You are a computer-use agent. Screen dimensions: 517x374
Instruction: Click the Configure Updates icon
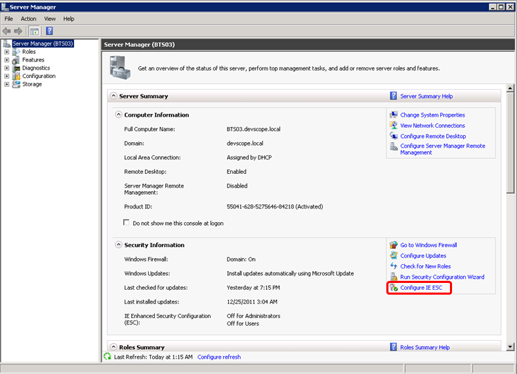pyautogui.click(x=393, y=255)
